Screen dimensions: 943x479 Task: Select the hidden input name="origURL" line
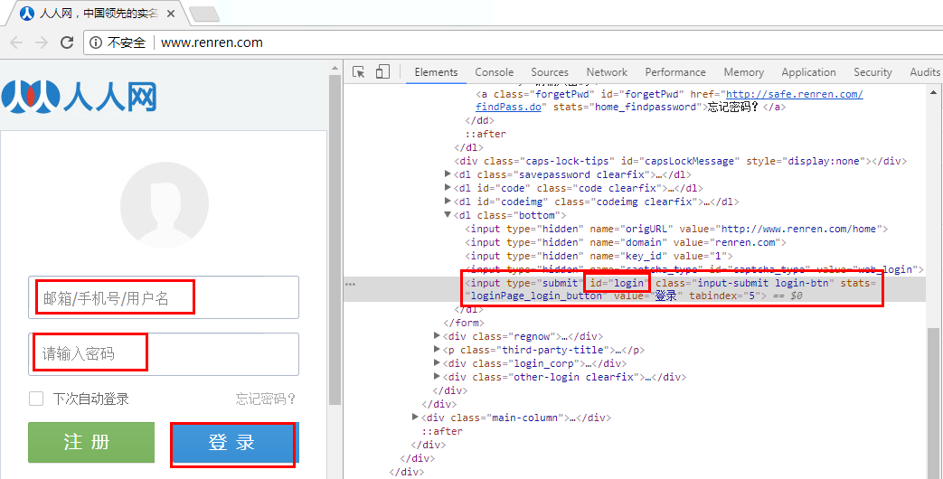(x=676, y=229)
